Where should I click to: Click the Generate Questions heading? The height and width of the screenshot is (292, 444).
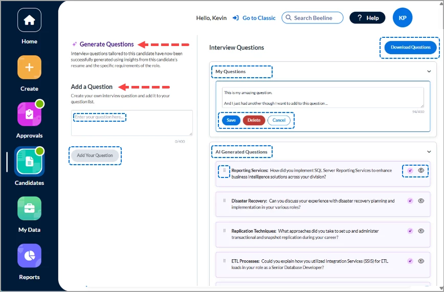point(106,44)
